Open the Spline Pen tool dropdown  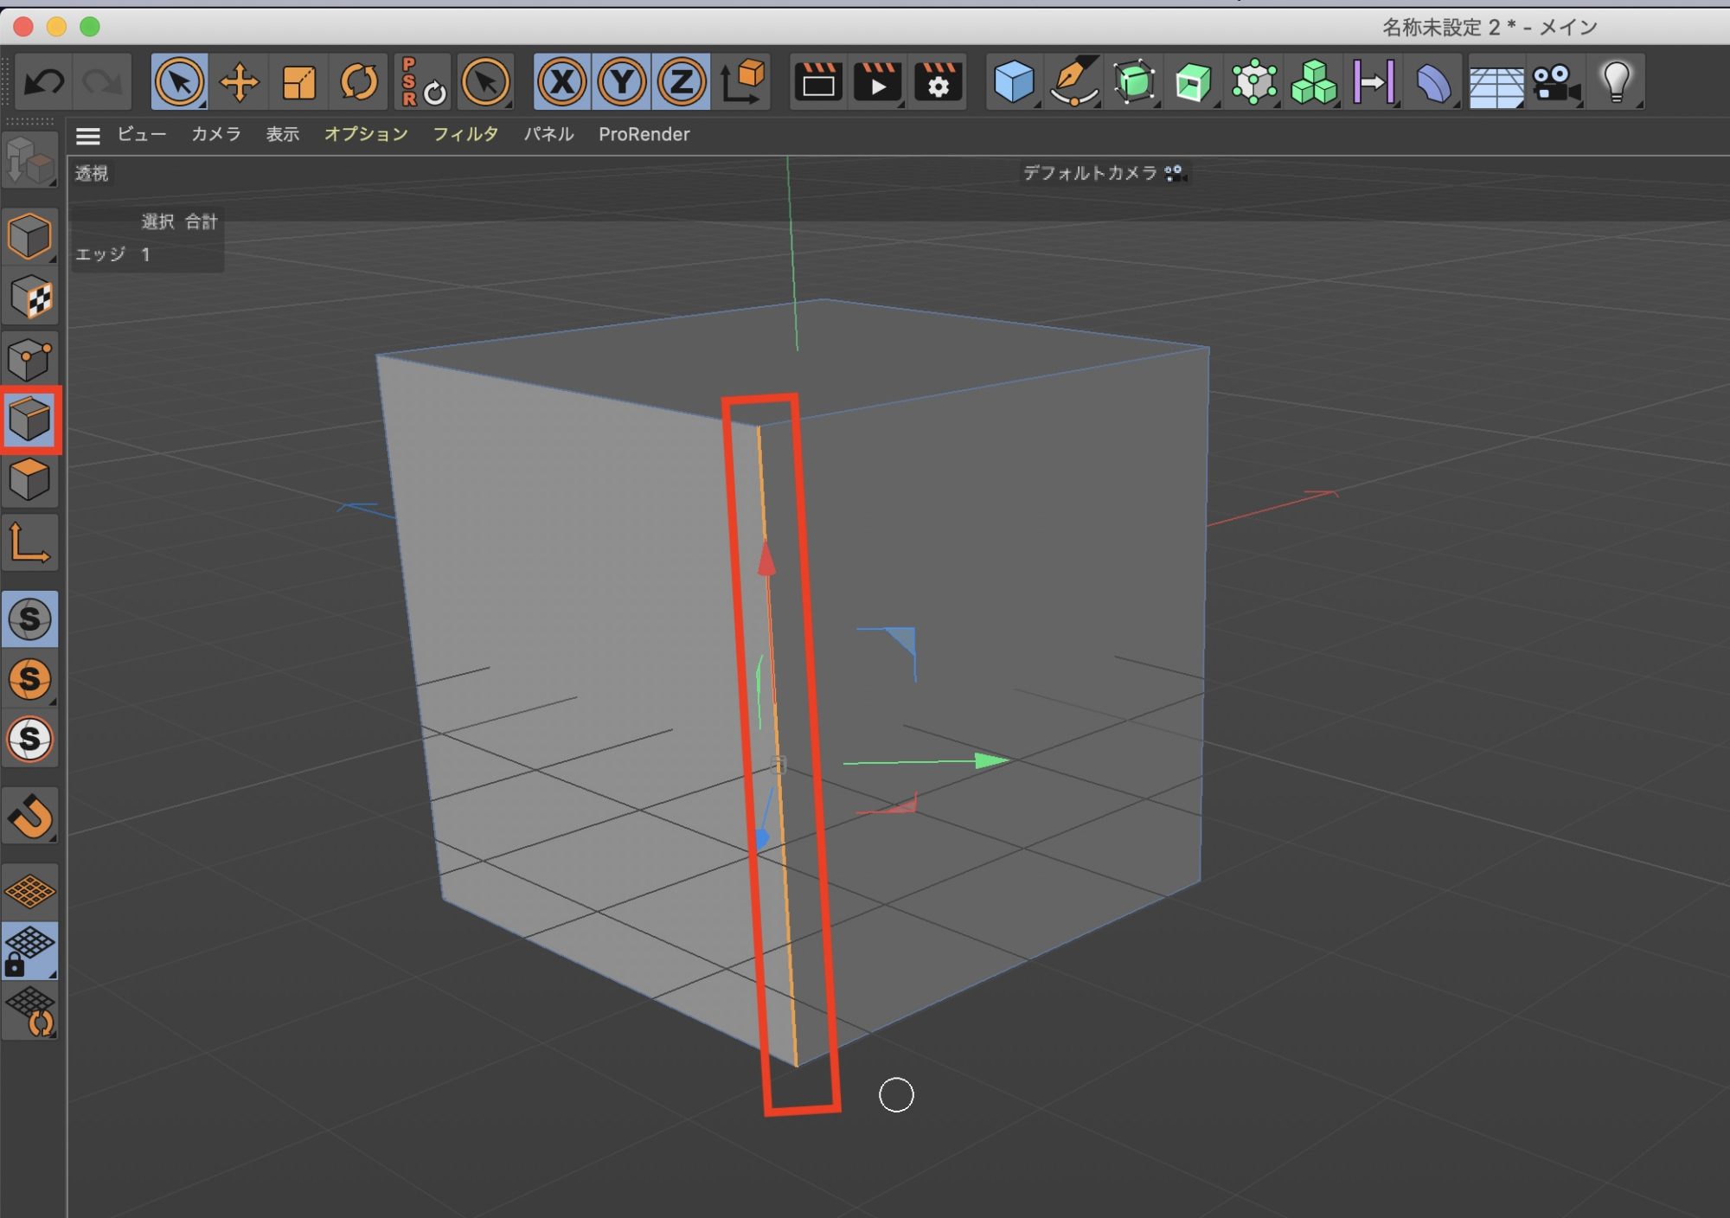(1073, 83)
